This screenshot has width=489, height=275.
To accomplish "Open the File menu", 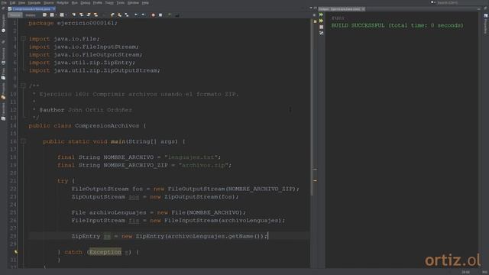I will click(4, 3).
